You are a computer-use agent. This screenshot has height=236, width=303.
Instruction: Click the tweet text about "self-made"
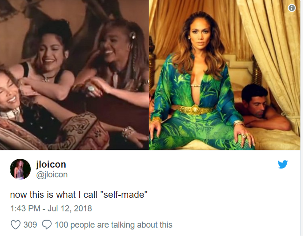click(79, 195)
